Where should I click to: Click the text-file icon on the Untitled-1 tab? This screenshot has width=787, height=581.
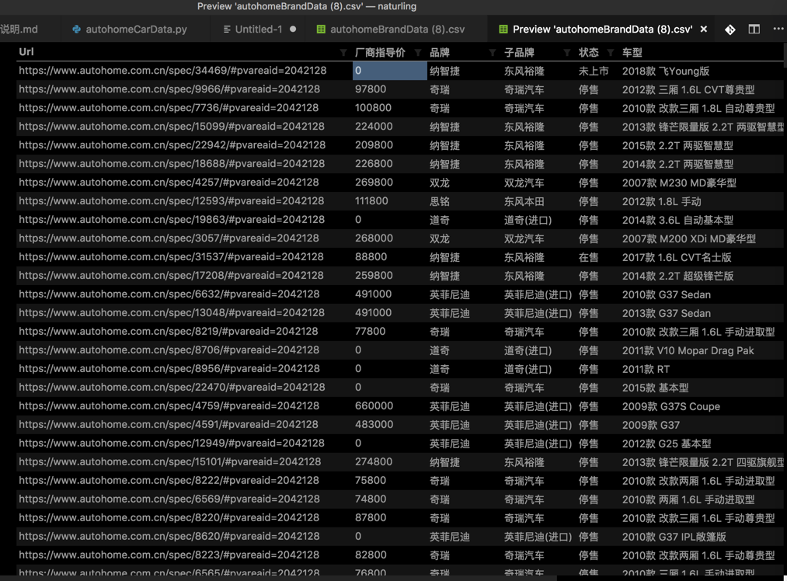click(227, 30)
